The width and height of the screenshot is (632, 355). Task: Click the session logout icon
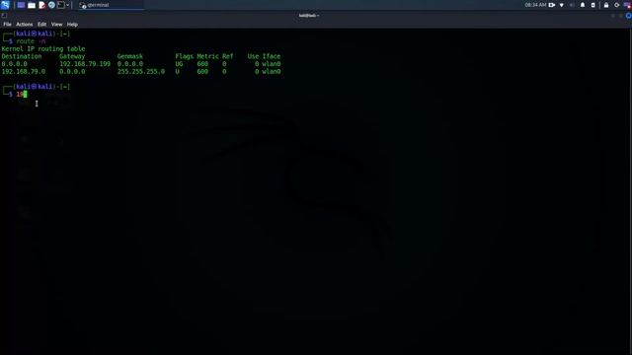pyautogui.click(x=616, y=5)
